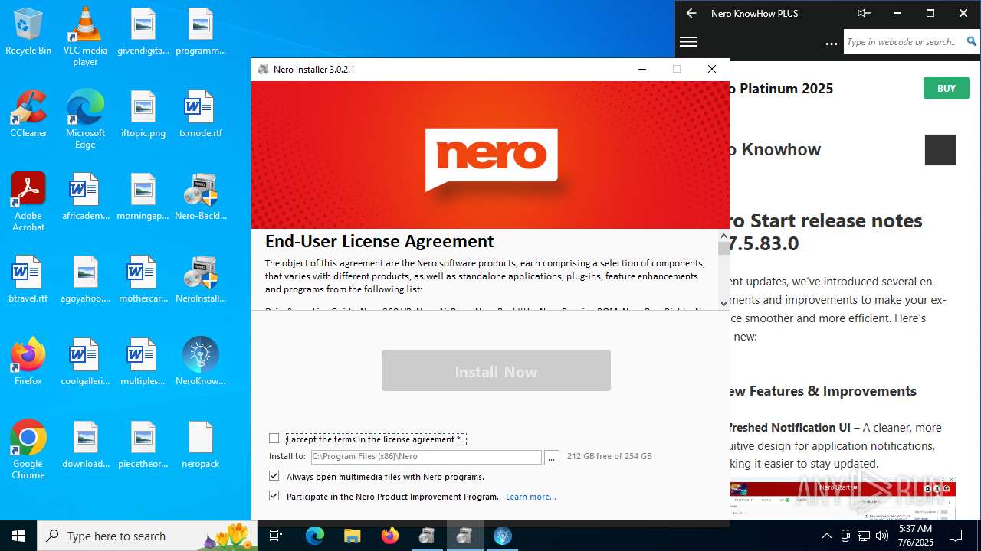The height and width of the screenshot is (551, 981).
Task: Click the BUY button in Nero KnowHow
Action: 947,88
